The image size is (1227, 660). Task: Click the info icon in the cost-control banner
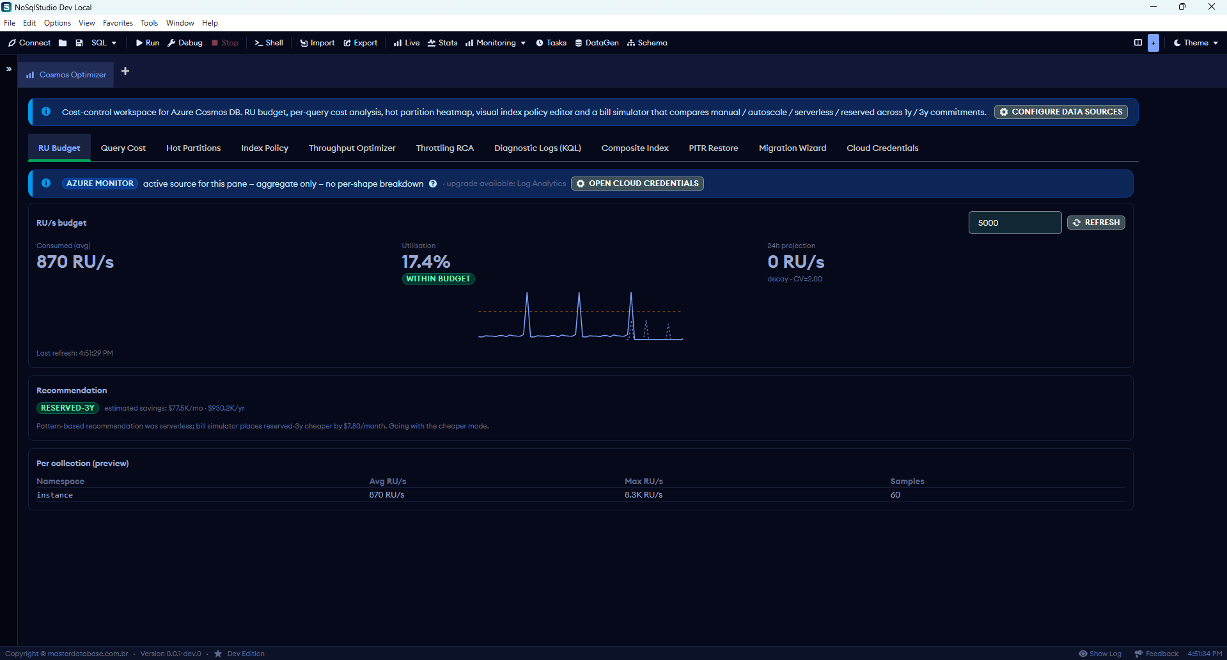pos(46,111)
